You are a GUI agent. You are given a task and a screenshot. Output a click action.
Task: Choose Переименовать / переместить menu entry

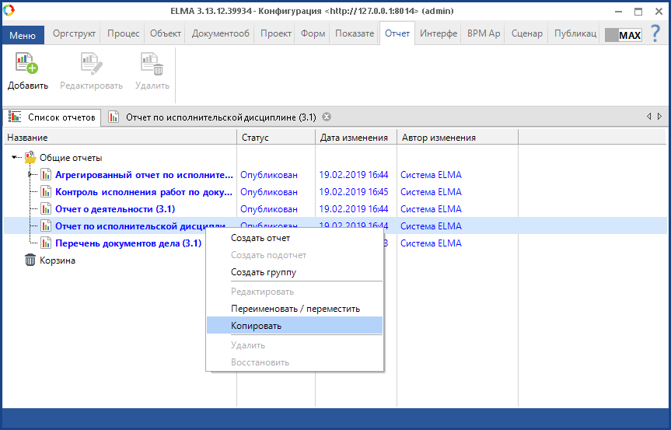pyautogui.click(x=295, y=309)
